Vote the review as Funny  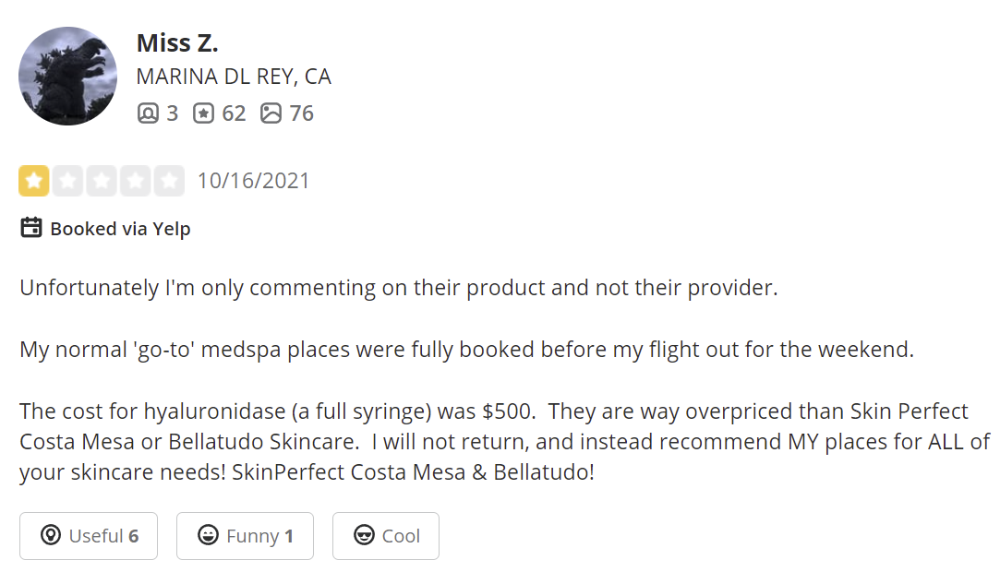(x=245, y=536)
